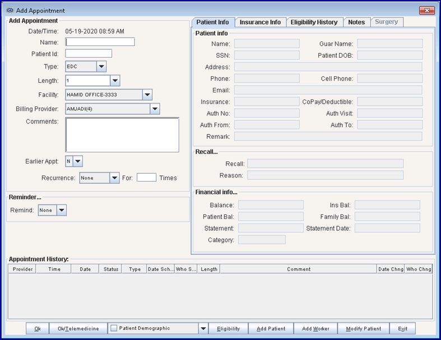Screen dimensions: 441x340
Task: Click the Patient DOB field
Action: click(x=390, y=55)
